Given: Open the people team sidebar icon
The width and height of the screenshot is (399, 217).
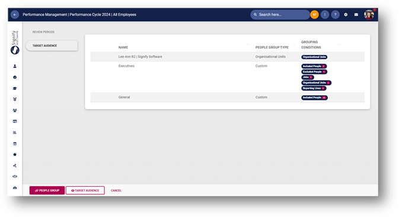Looking at the screenshot, I should pyautogui.click(x=15, y=110).
